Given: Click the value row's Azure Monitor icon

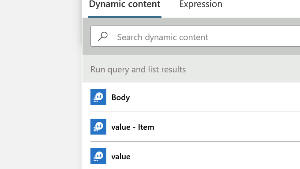Looking at the screenshot, I should (98, 156).
